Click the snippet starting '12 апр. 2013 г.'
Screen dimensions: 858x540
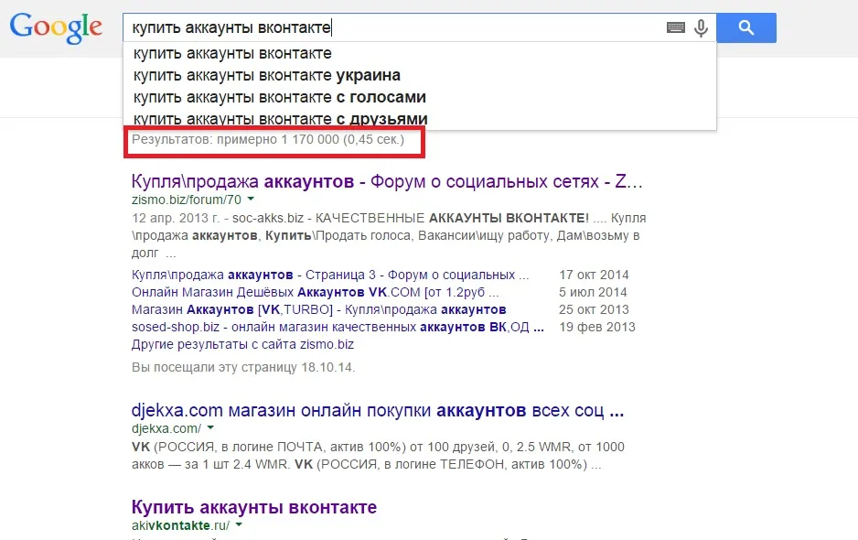pyautogui.click(x=389, y=235)
